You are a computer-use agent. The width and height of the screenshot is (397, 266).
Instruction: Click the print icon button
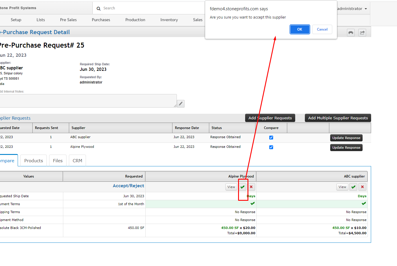(x=351, y=33)
